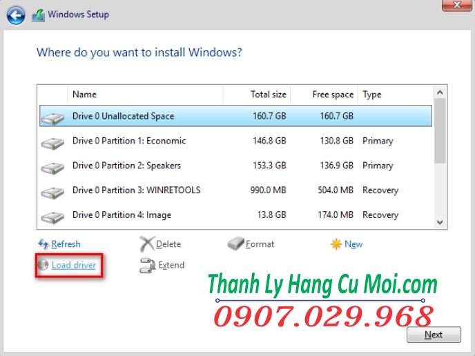Click the 990.0 MB total size cell
Viewport: 475px width, 356px height.
coord(268,190)
